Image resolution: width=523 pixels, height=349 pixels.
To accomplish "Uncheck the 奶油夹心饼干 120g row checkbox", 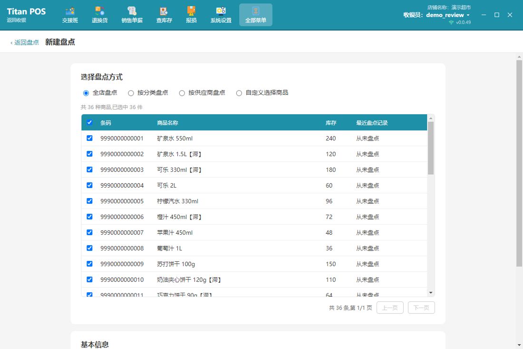I will tap(89, 279).
